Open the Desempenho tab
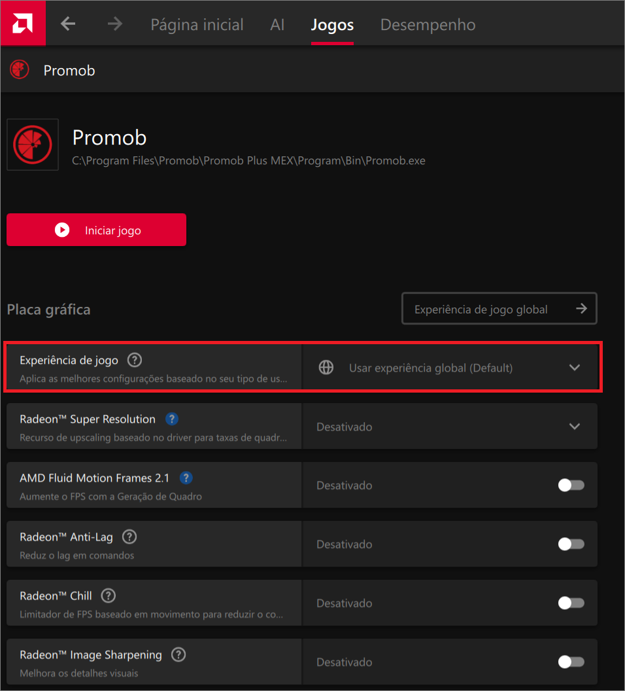The image size is (625, 691). (x=428, y=25)
